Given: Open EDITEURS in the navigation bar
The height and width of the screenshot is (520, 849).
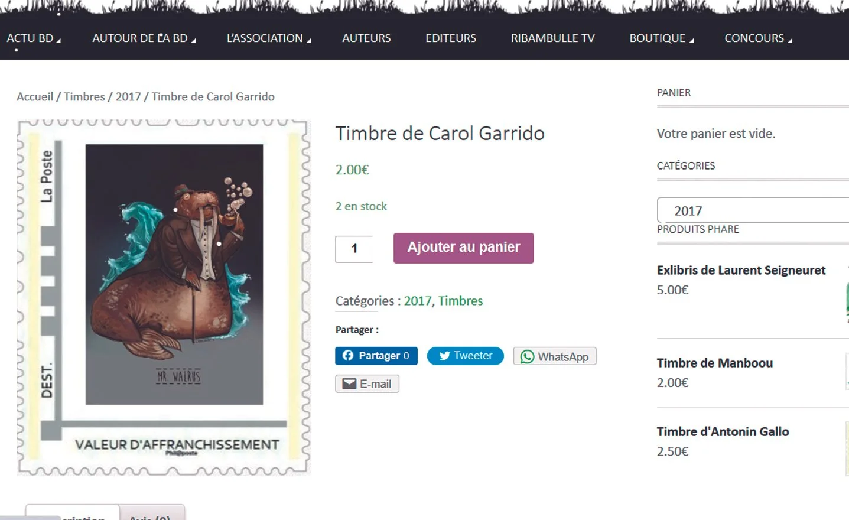Looking at the screenshot, I should (451, 38).
